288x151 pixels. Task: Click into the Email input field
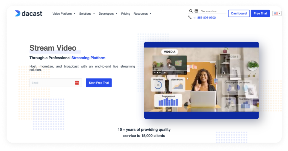52,83
